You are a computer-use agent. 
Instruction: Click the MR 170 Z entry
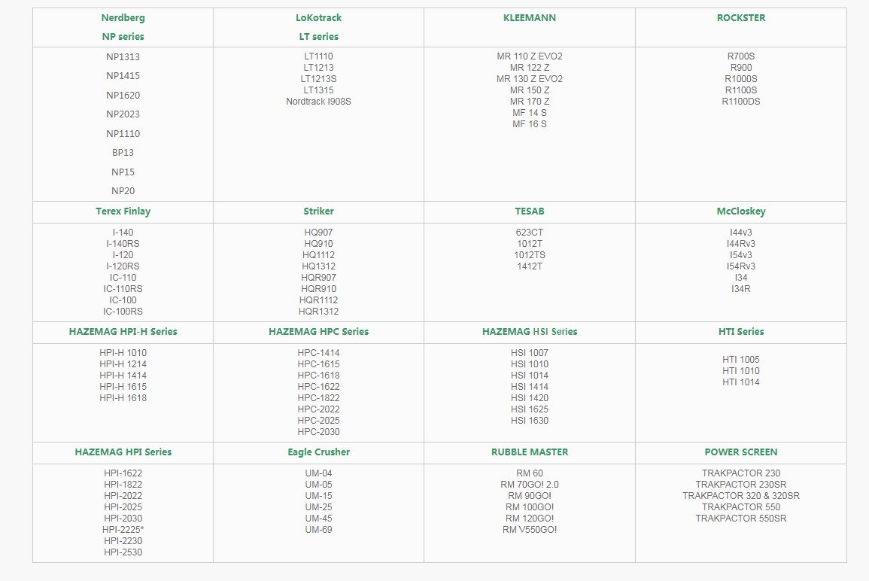click(x=529, y=102)
